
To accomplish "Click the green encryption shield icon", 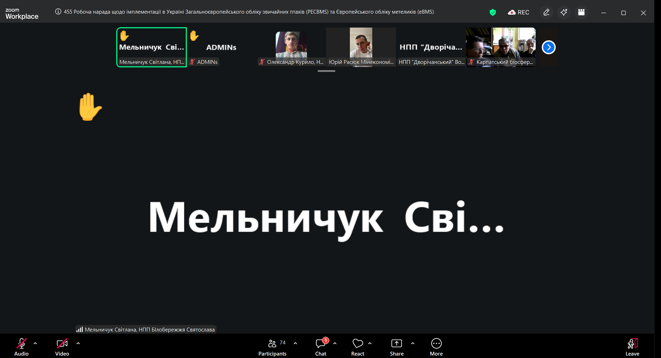I will click(493, 13).
